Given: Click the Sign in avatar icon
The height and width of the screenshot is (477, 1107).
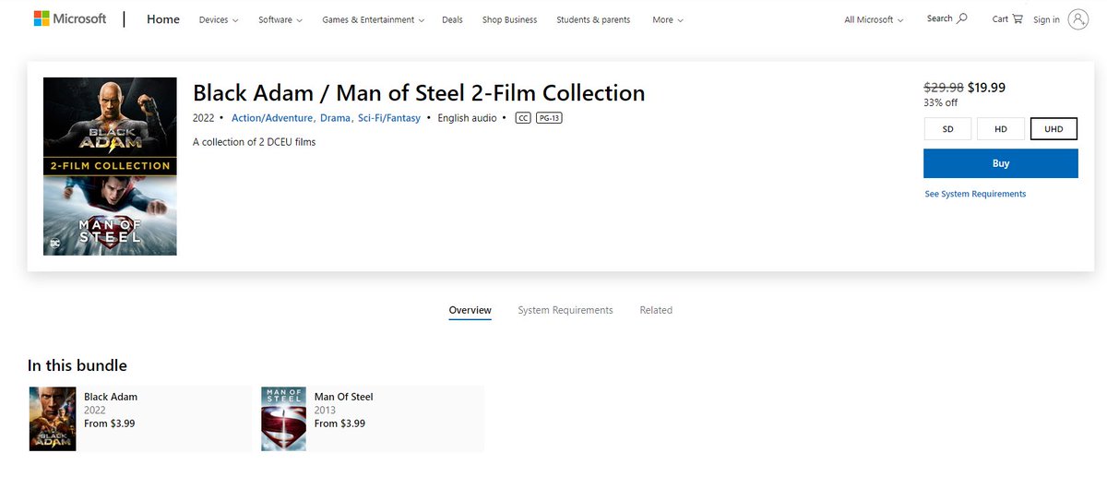Looking at the screenshot, I should click(1078, 19).
